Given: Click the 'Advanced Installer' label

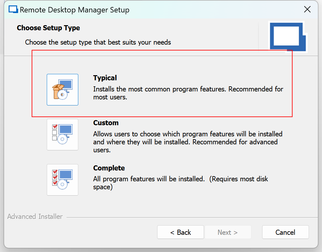Looking at the screenshot, I should click(35, 217).
